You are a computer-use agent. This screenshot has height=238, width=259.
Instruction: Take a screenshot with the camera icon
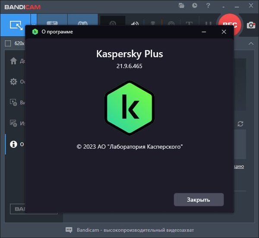click(251, 25)
